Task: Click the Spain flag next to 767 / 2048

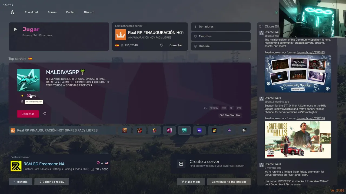Action: click(x=117, y=45)
